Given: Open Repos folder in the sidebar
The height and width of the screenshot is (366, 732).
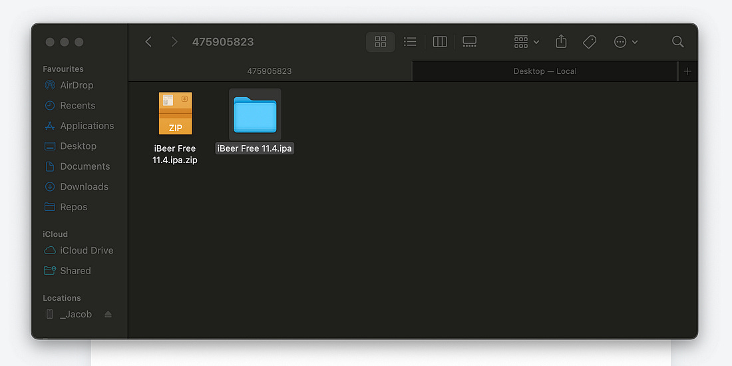Looking at the screenshot, I should coord(65,207).
